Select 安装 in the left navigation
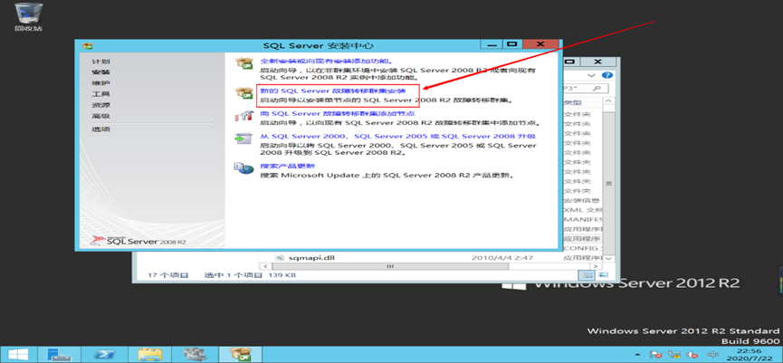783x363 pixels. click(100, 72)
